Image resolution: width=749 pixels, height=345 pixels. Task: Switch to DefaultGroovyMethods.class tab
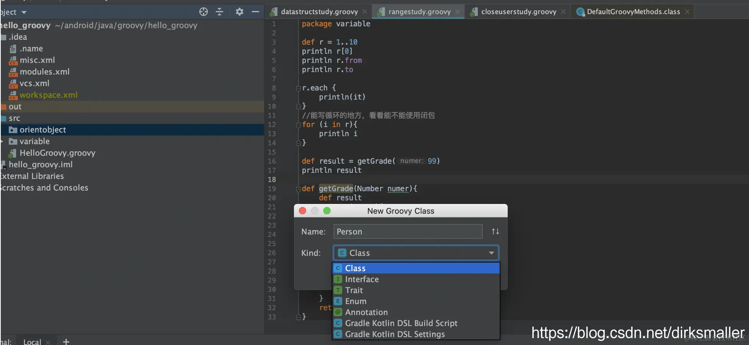[x=633, y=12]
